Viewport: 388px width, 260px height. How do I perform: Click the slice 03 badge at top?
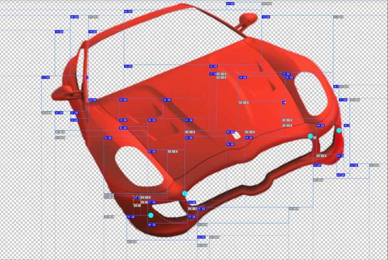228,3
